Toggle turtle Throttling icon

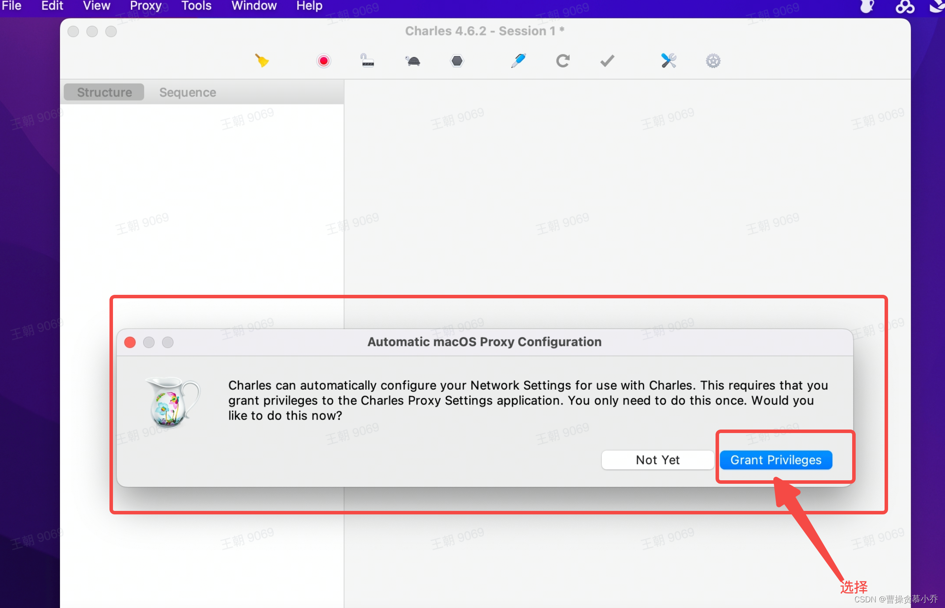[x=413, y=61]
